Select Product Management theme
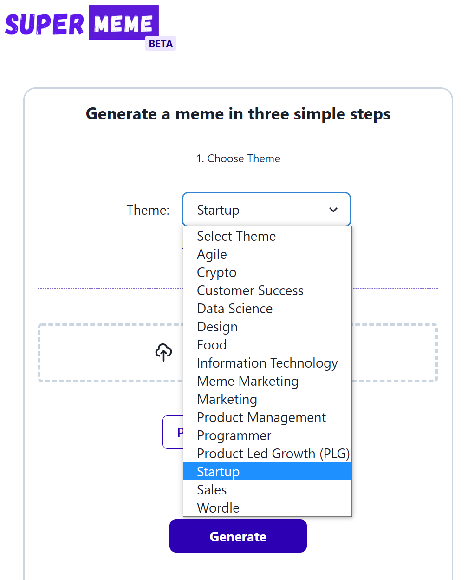This screenshot has width=468, height=580. click(x=261, y=417)
